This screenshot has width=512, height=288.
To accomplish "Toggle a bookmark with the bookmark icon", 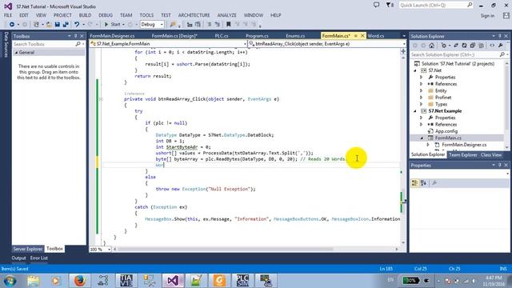I will coord(228,24).
